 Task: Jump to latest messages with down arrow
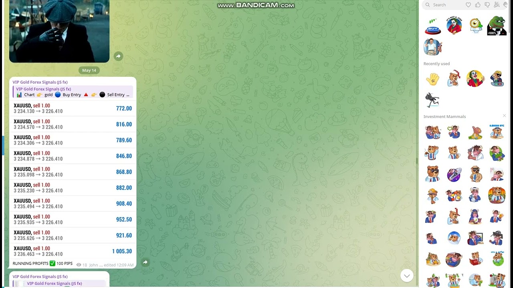coord(407,275)
